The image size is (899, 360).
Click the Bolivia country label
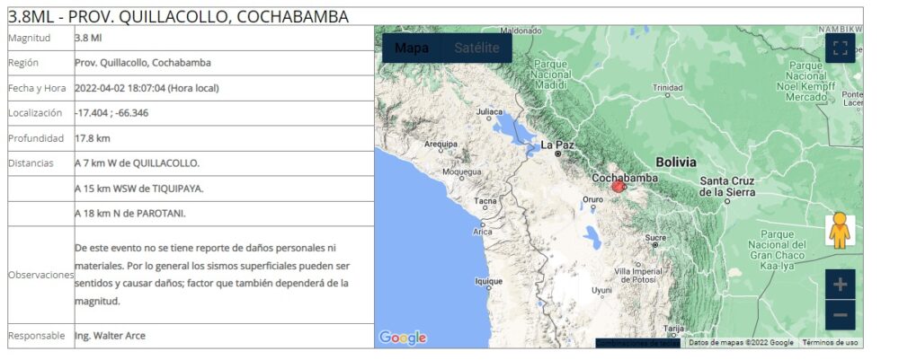[x=676, y=162]
